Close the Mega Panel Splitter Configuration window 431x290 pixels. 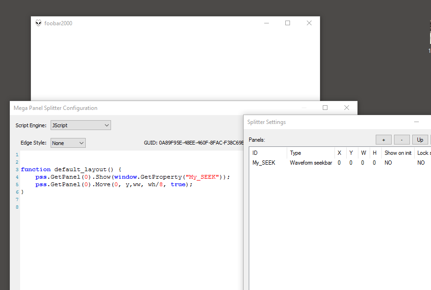[x=347, y=108]
